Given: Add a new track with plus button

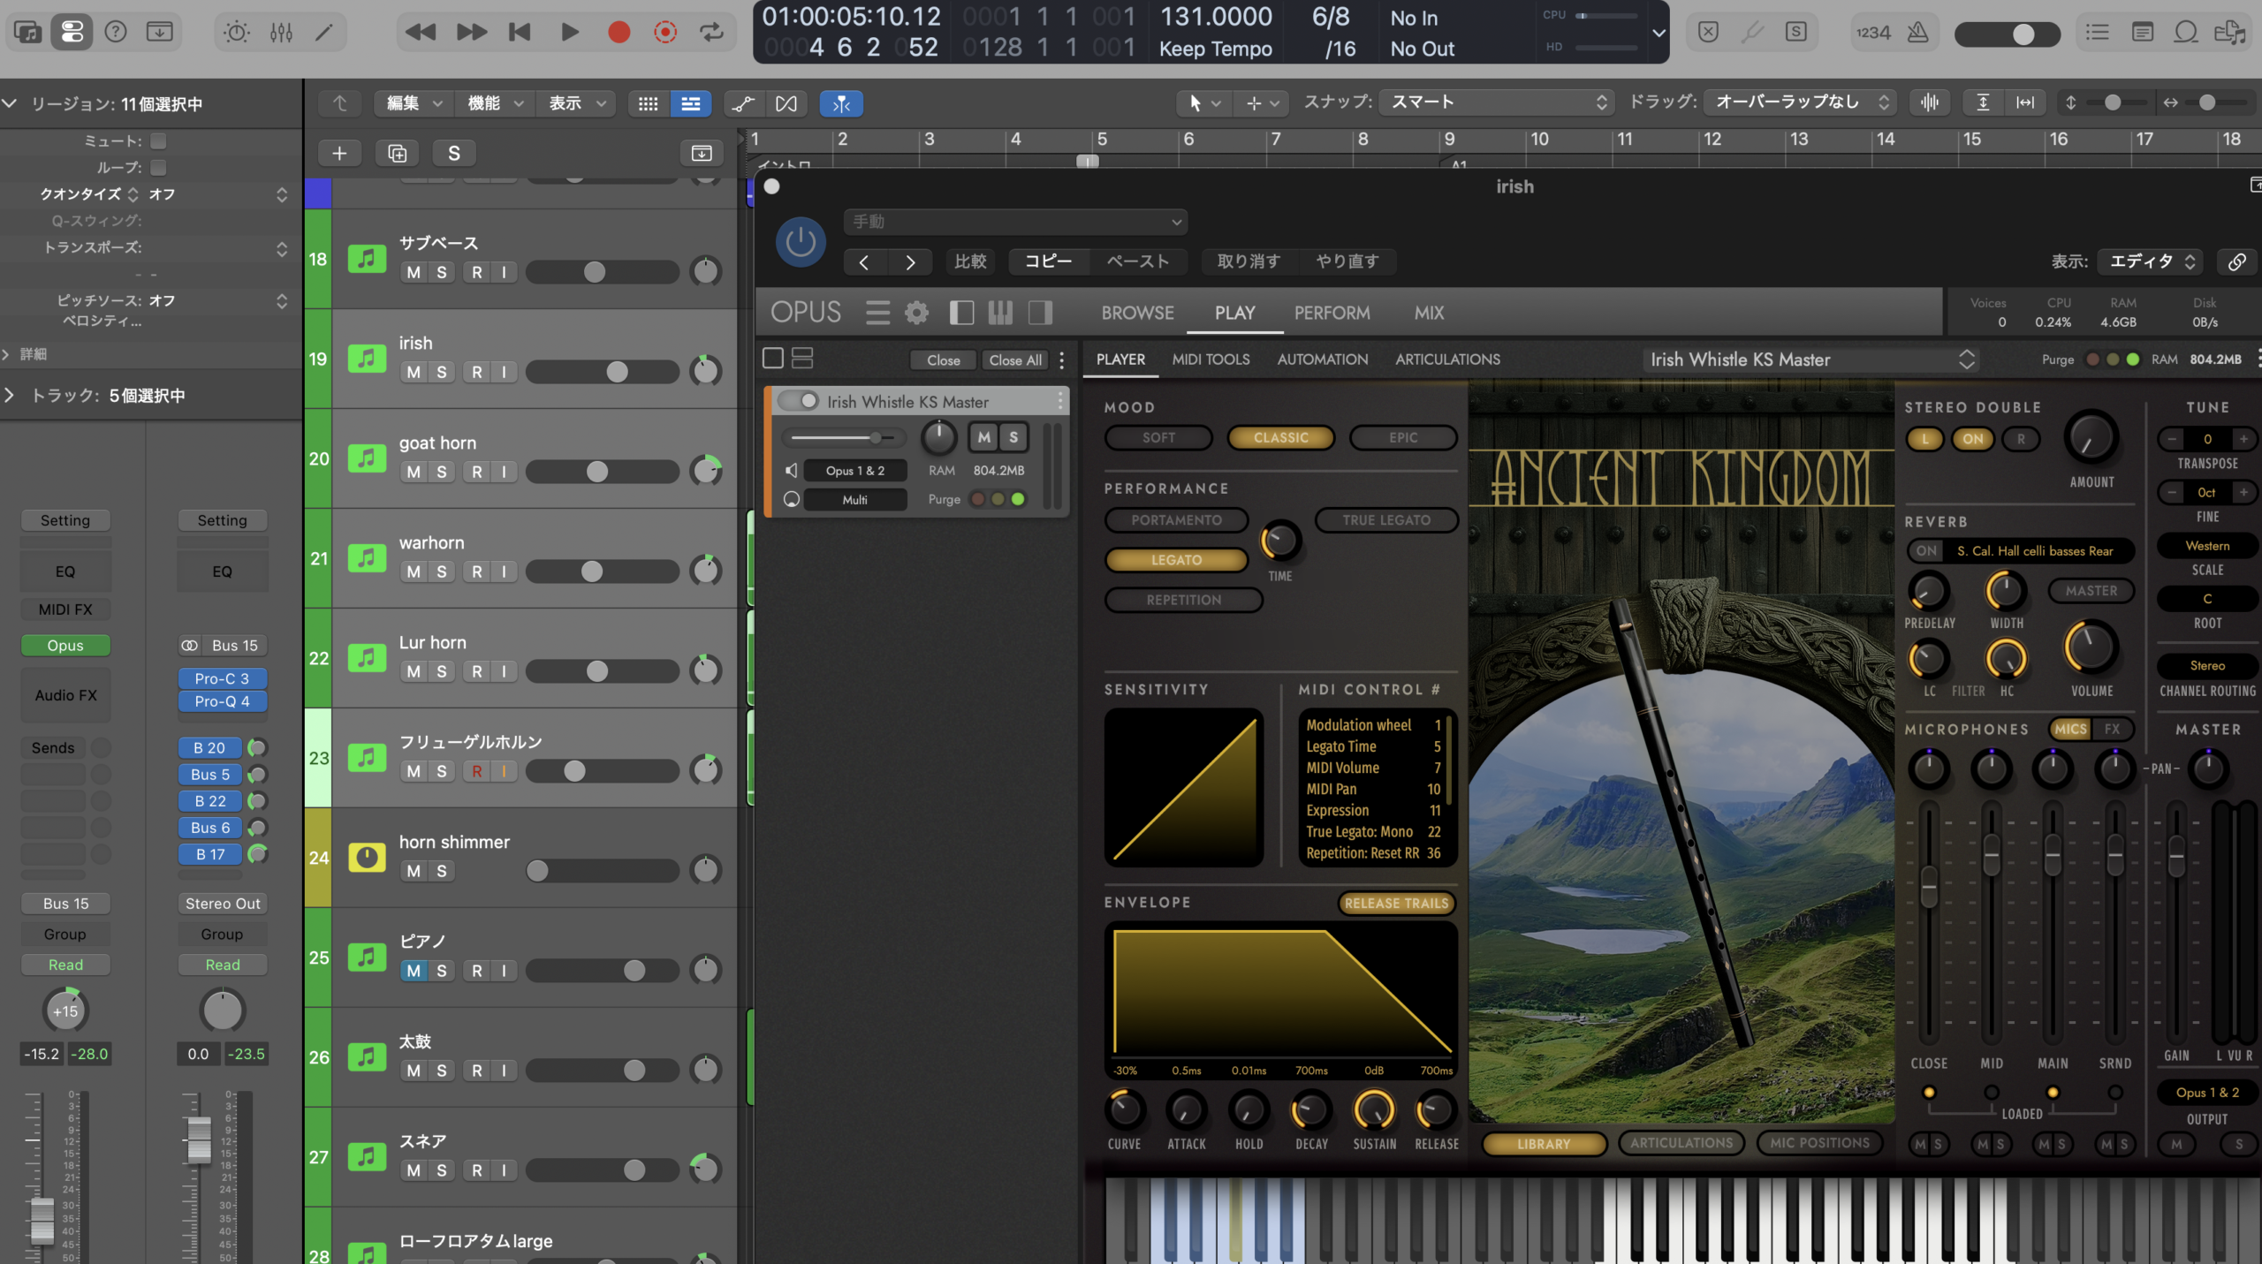Looking at the screenshot, I should [x=339, y=154].
